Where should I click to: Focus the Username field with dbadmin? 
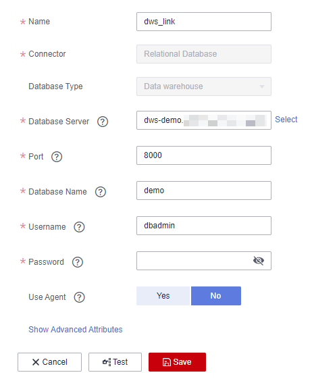point(204,226)
